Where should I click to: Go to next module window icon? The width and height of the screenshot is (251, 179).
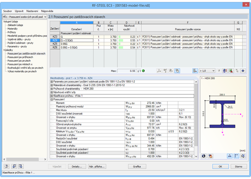pos(21,166)
